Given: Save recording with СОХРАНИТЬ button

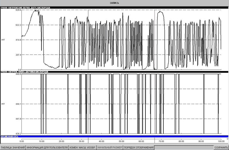Looking at the screenshot, I should point(221,147).
